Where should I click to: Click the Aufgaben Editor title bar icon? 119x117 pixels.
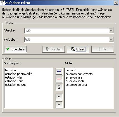3,3
